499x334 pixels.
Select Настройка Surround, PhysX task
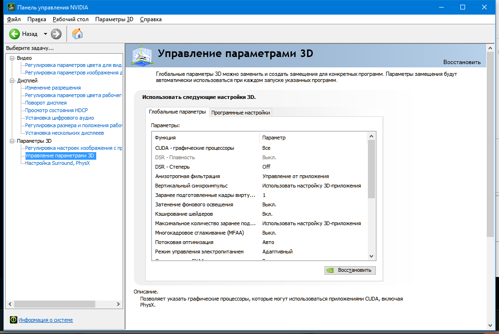pyautogui.click(x=57, y=163)
